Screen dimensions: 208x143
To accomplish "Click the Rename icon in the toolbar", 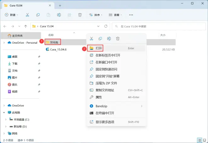I will [x=59, y=15].
